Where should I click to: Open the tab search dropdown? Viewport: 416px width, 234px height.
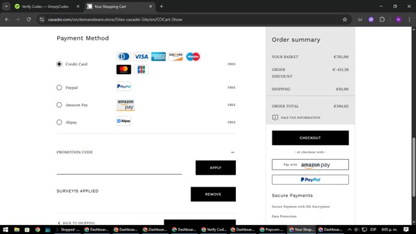(x=6, y=6)
